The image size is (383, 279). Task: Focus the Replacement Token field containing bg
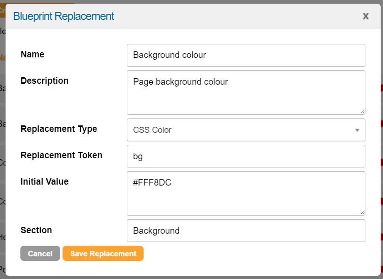pos(245,156)
